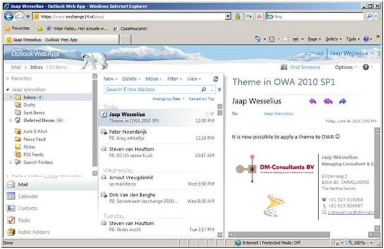Click the browser Stop X icon
The width and height of the screenshot is (384, 249).
tap(259, 17)
